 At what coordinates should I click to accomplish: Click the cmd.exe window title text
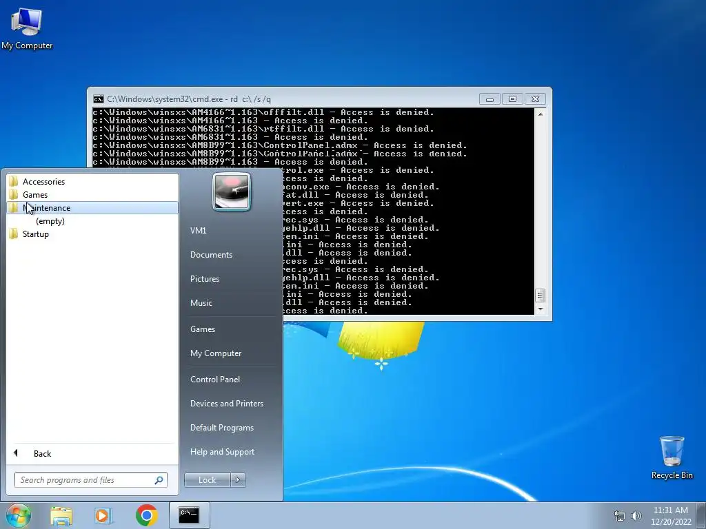click(189, 99)
